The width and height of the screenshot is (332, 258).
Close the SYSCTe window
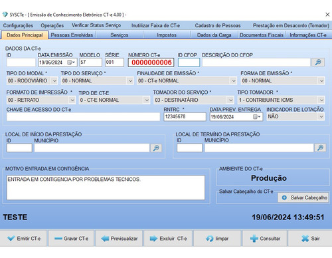coord(327,15)
